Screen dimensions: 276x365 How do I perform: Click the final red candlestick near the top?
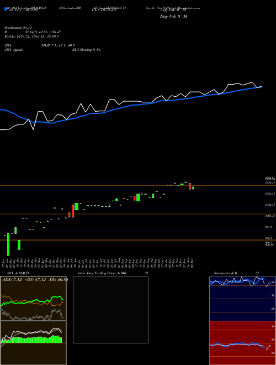[x=190, y=186]
